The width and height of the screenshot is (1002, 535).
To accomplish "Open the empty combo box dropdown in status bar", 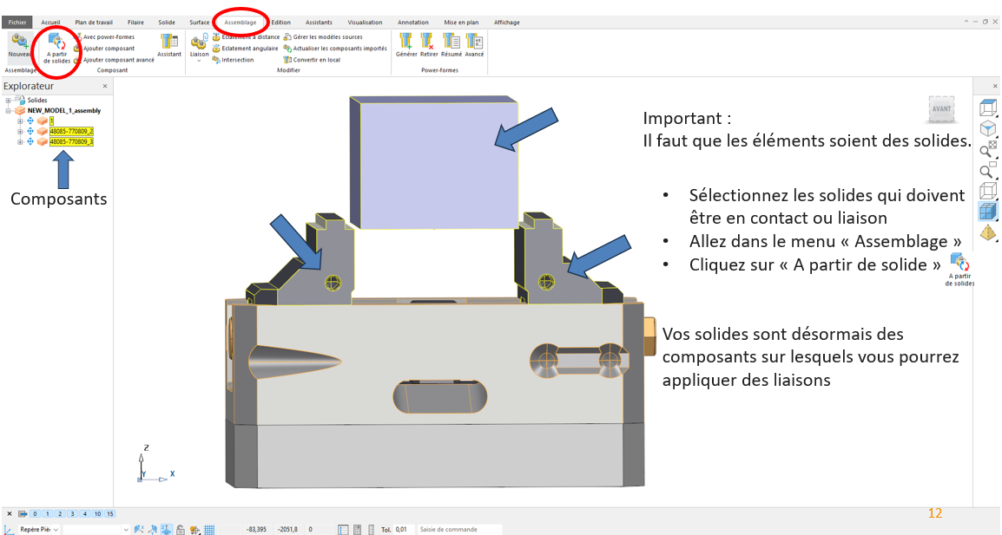I will click(125, 529).
